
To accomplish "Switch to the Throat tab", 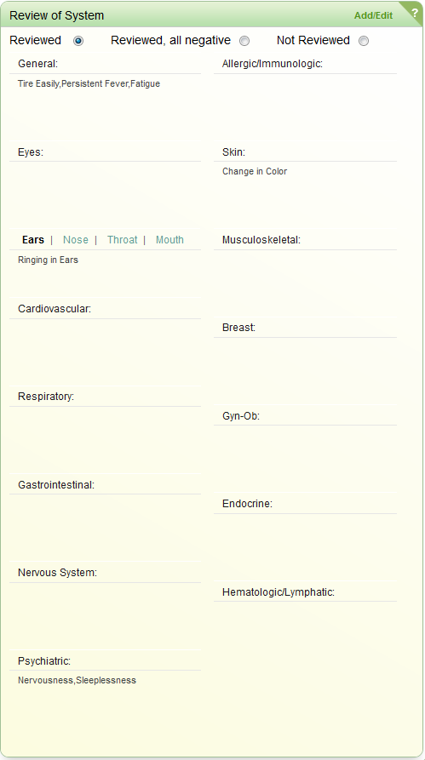I will pos(123,240).
